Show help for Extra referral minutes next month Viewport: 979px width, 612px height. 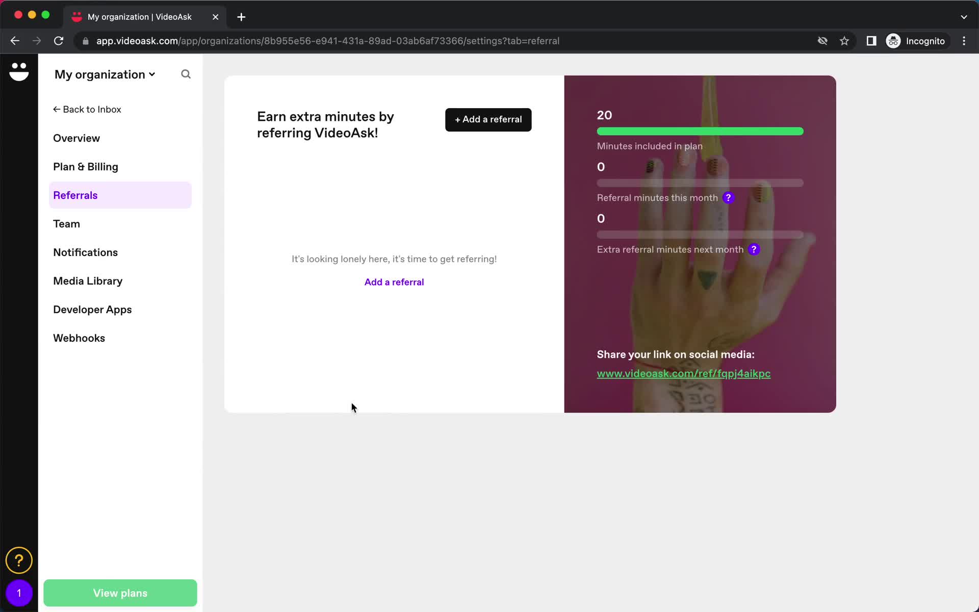[x=754, y=249]
